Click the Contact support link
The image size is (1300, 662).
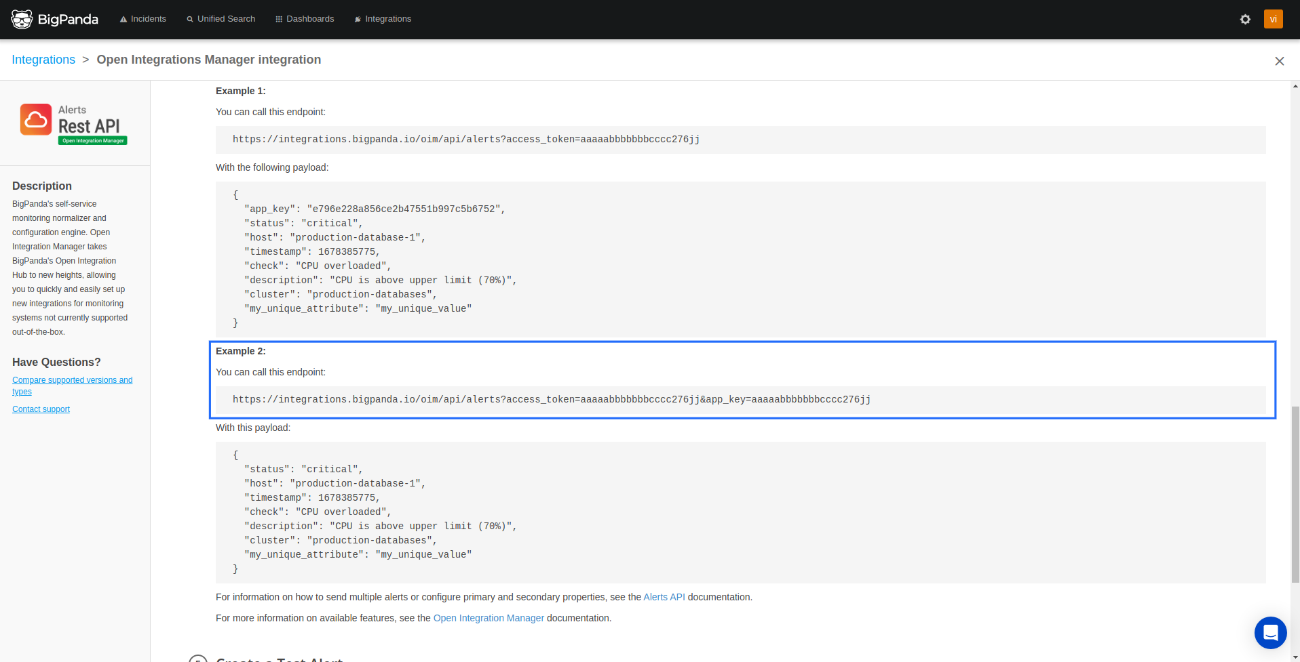coord(41,409)
